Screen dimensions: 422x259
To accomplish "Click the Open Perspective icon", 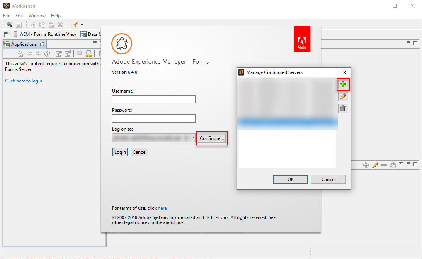I will coord(7,34).
